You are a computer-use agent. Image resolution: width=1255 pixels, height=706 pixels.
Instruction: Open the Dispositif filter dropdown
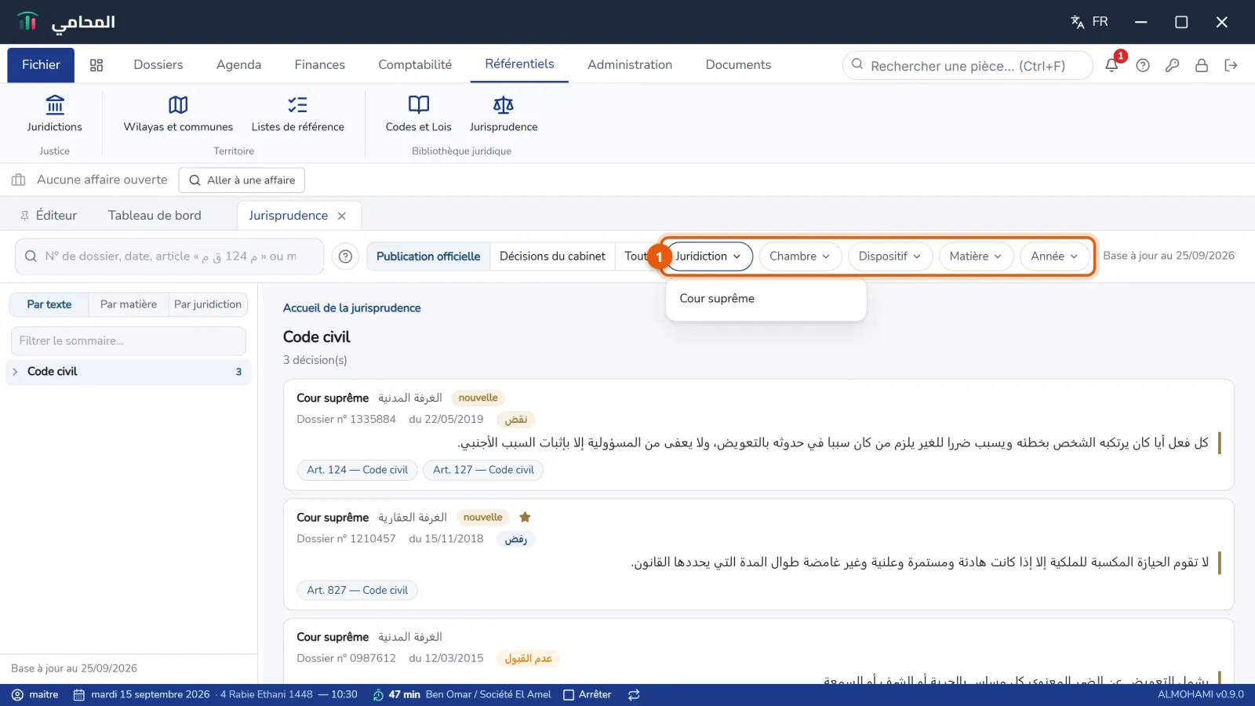[x=890, y=257]
